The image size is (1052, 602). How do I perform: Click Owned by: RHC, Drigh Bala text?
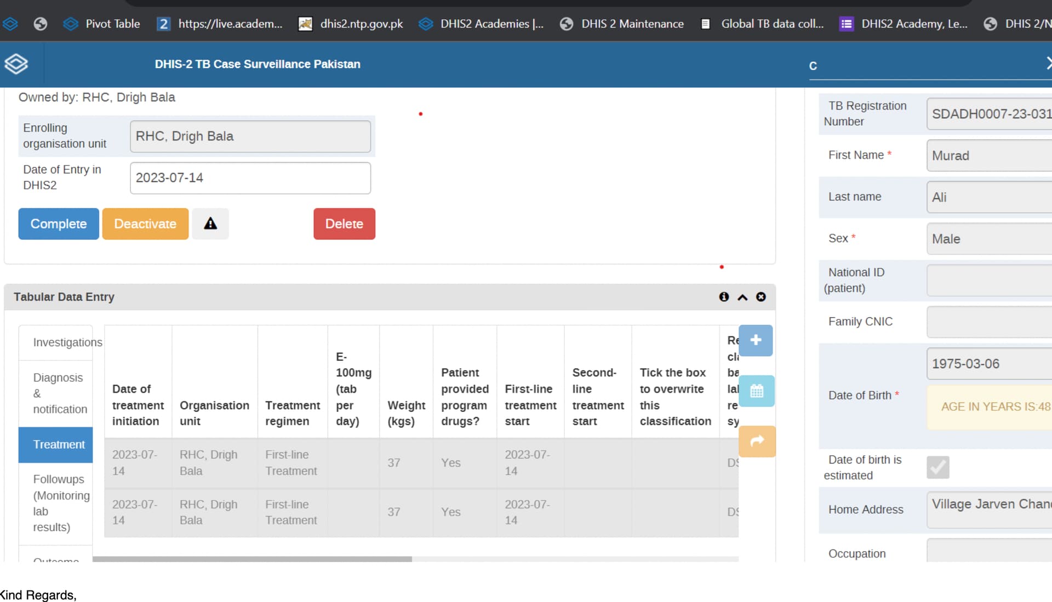click(x=97, y=97)
